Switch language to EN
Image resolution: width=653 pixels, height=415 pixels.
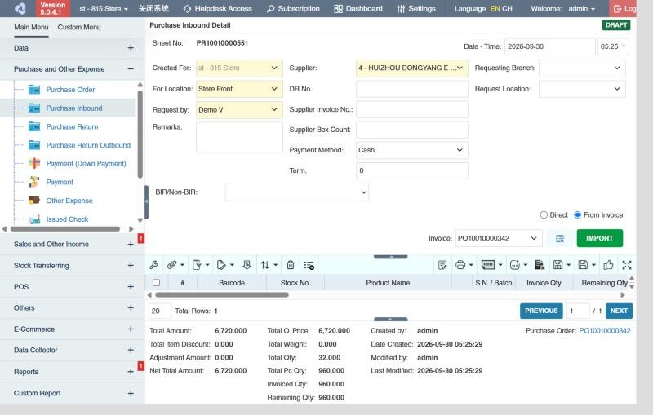click(495, 8)
